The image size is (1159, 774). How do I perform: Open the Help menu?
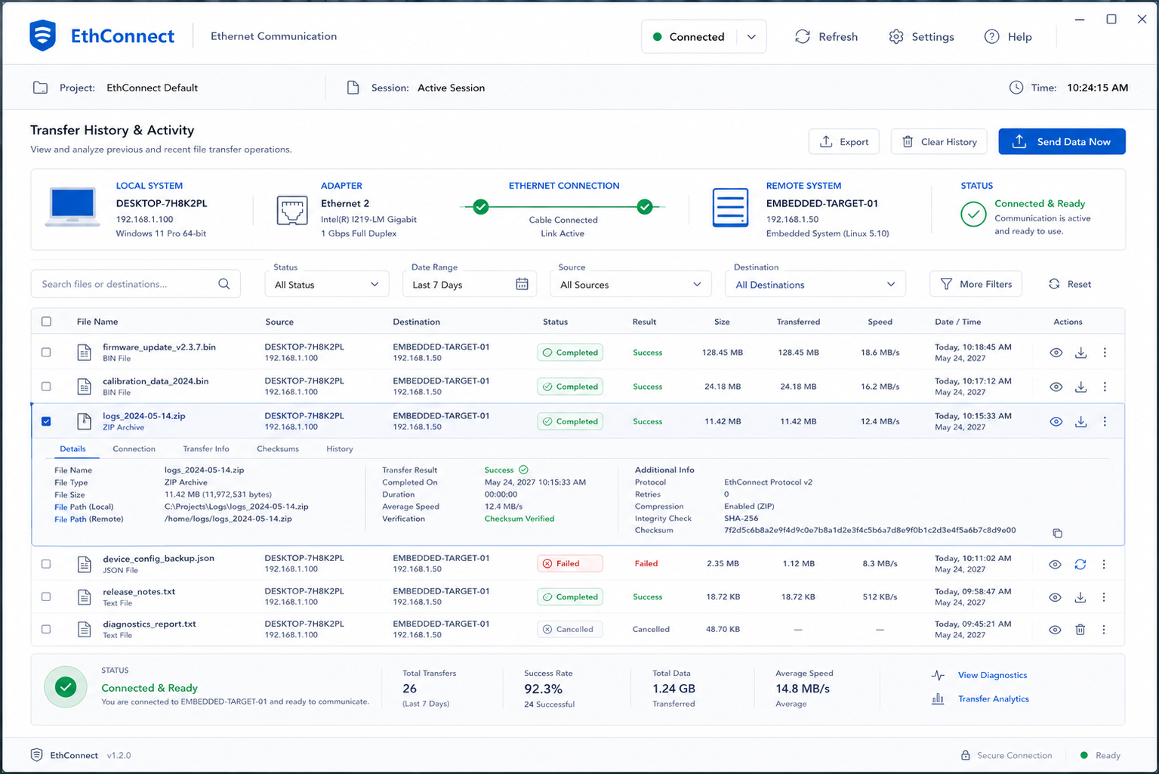(1008, 37)
